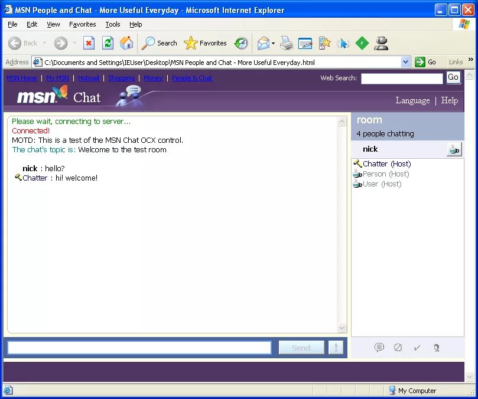Expand the Mail button dropdown arrow
Screen dimensions: 478x399
[x=273, y=43]
